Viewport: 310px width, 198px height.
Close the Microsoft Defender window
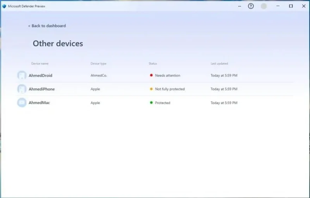point(304,6)
